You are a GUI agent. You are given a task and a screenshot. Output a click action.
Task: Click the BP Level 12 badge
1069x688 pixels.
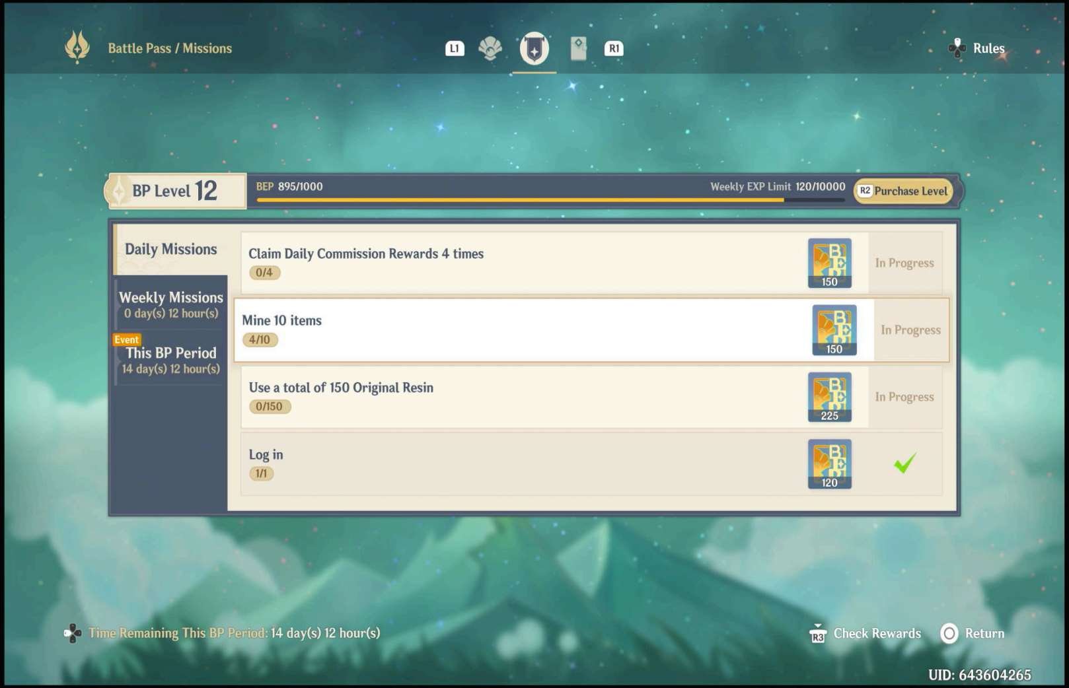[175, 191]
